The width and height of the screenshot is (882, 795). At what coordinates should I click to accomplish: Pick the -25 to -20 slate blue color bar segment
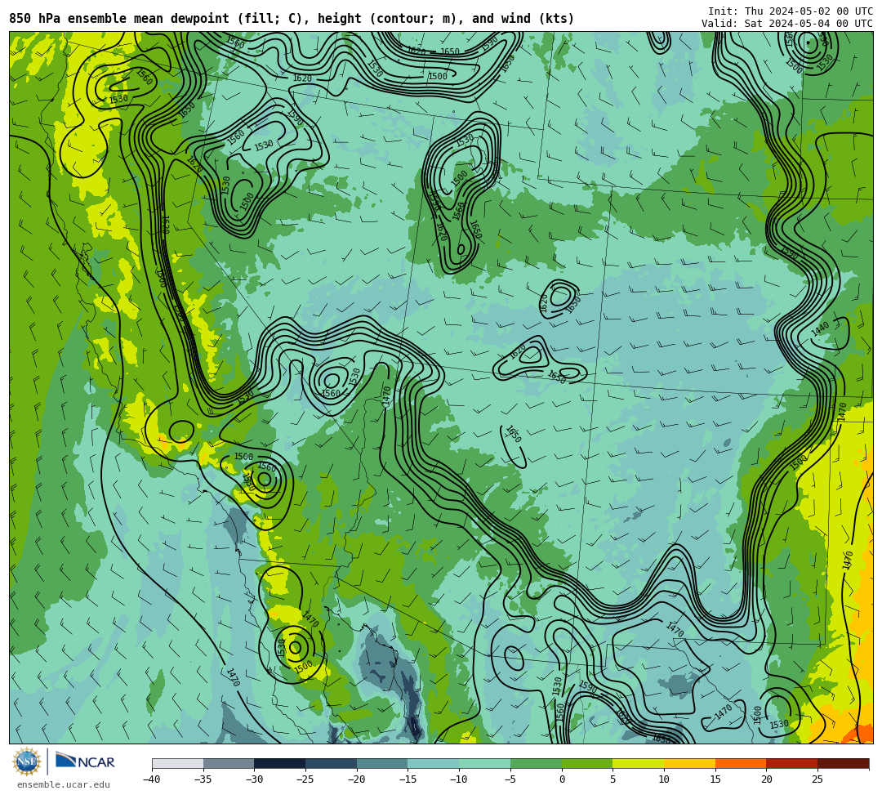332,763
